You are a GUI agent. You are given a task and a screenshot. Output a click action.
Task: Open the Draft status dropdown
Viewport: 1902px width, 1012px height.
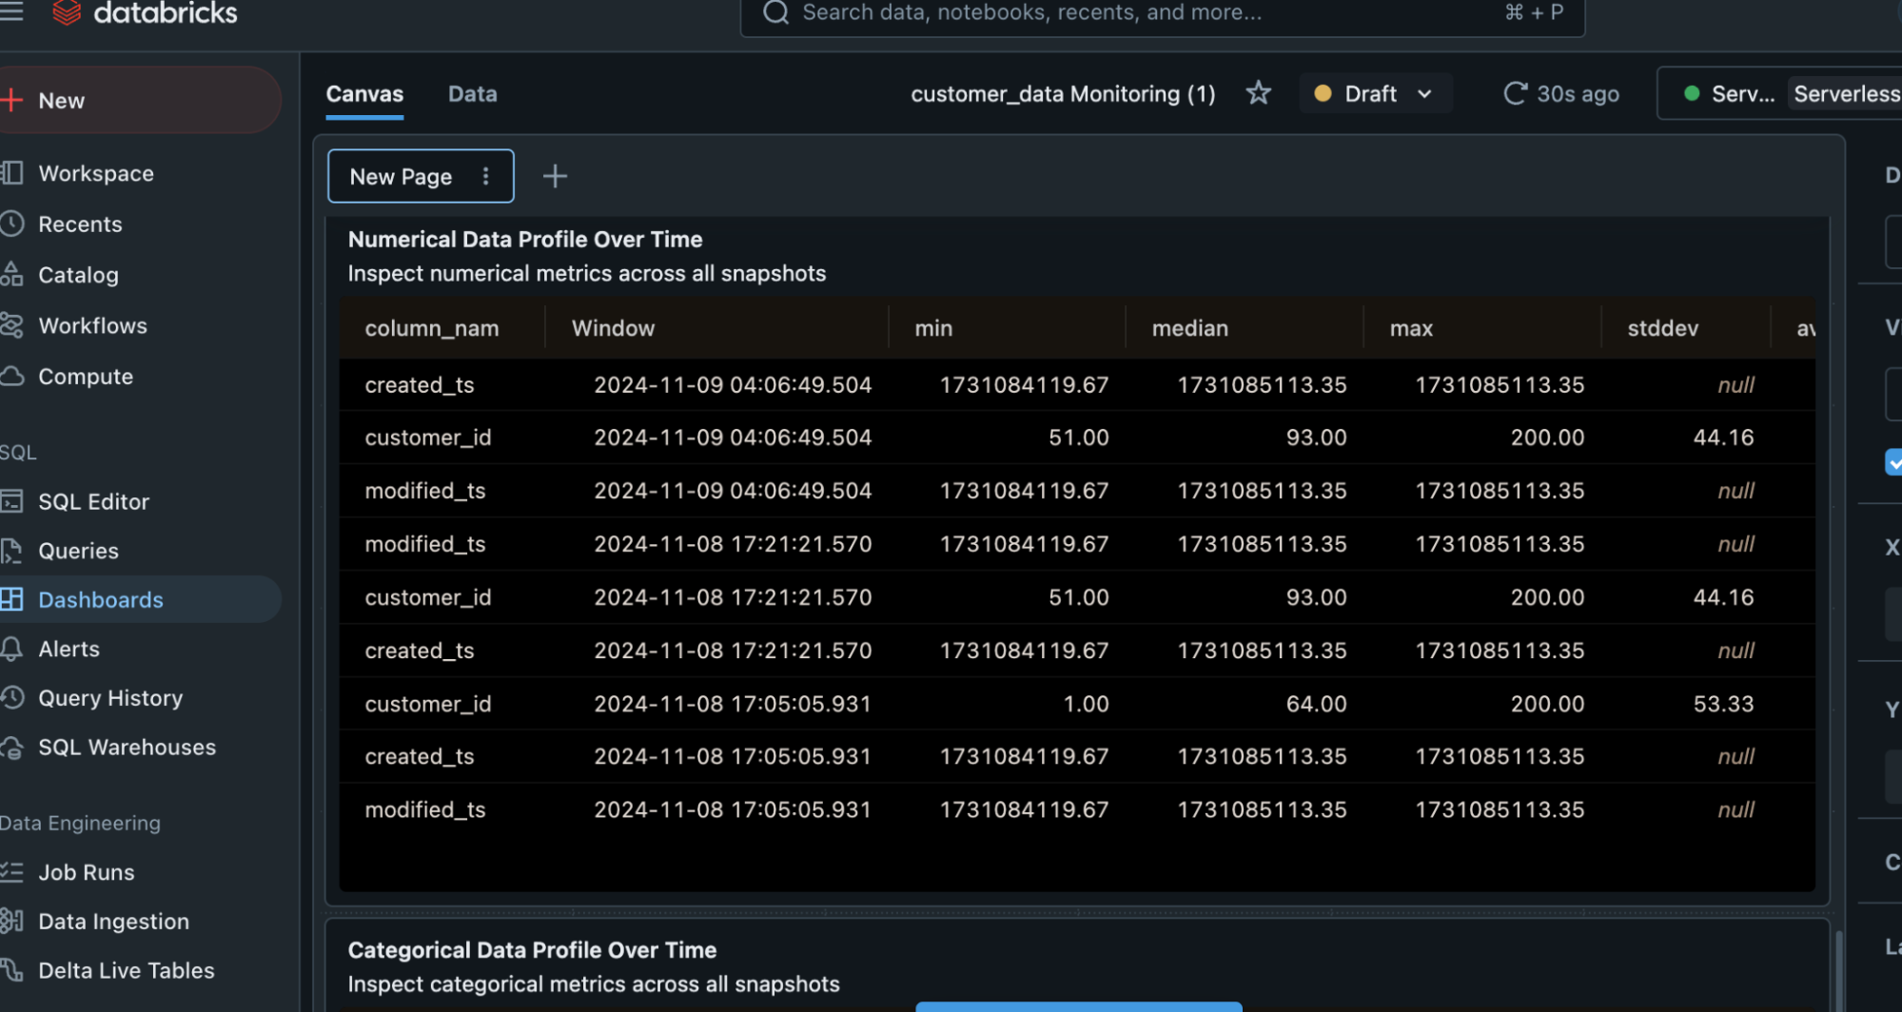click(1375, 93)
